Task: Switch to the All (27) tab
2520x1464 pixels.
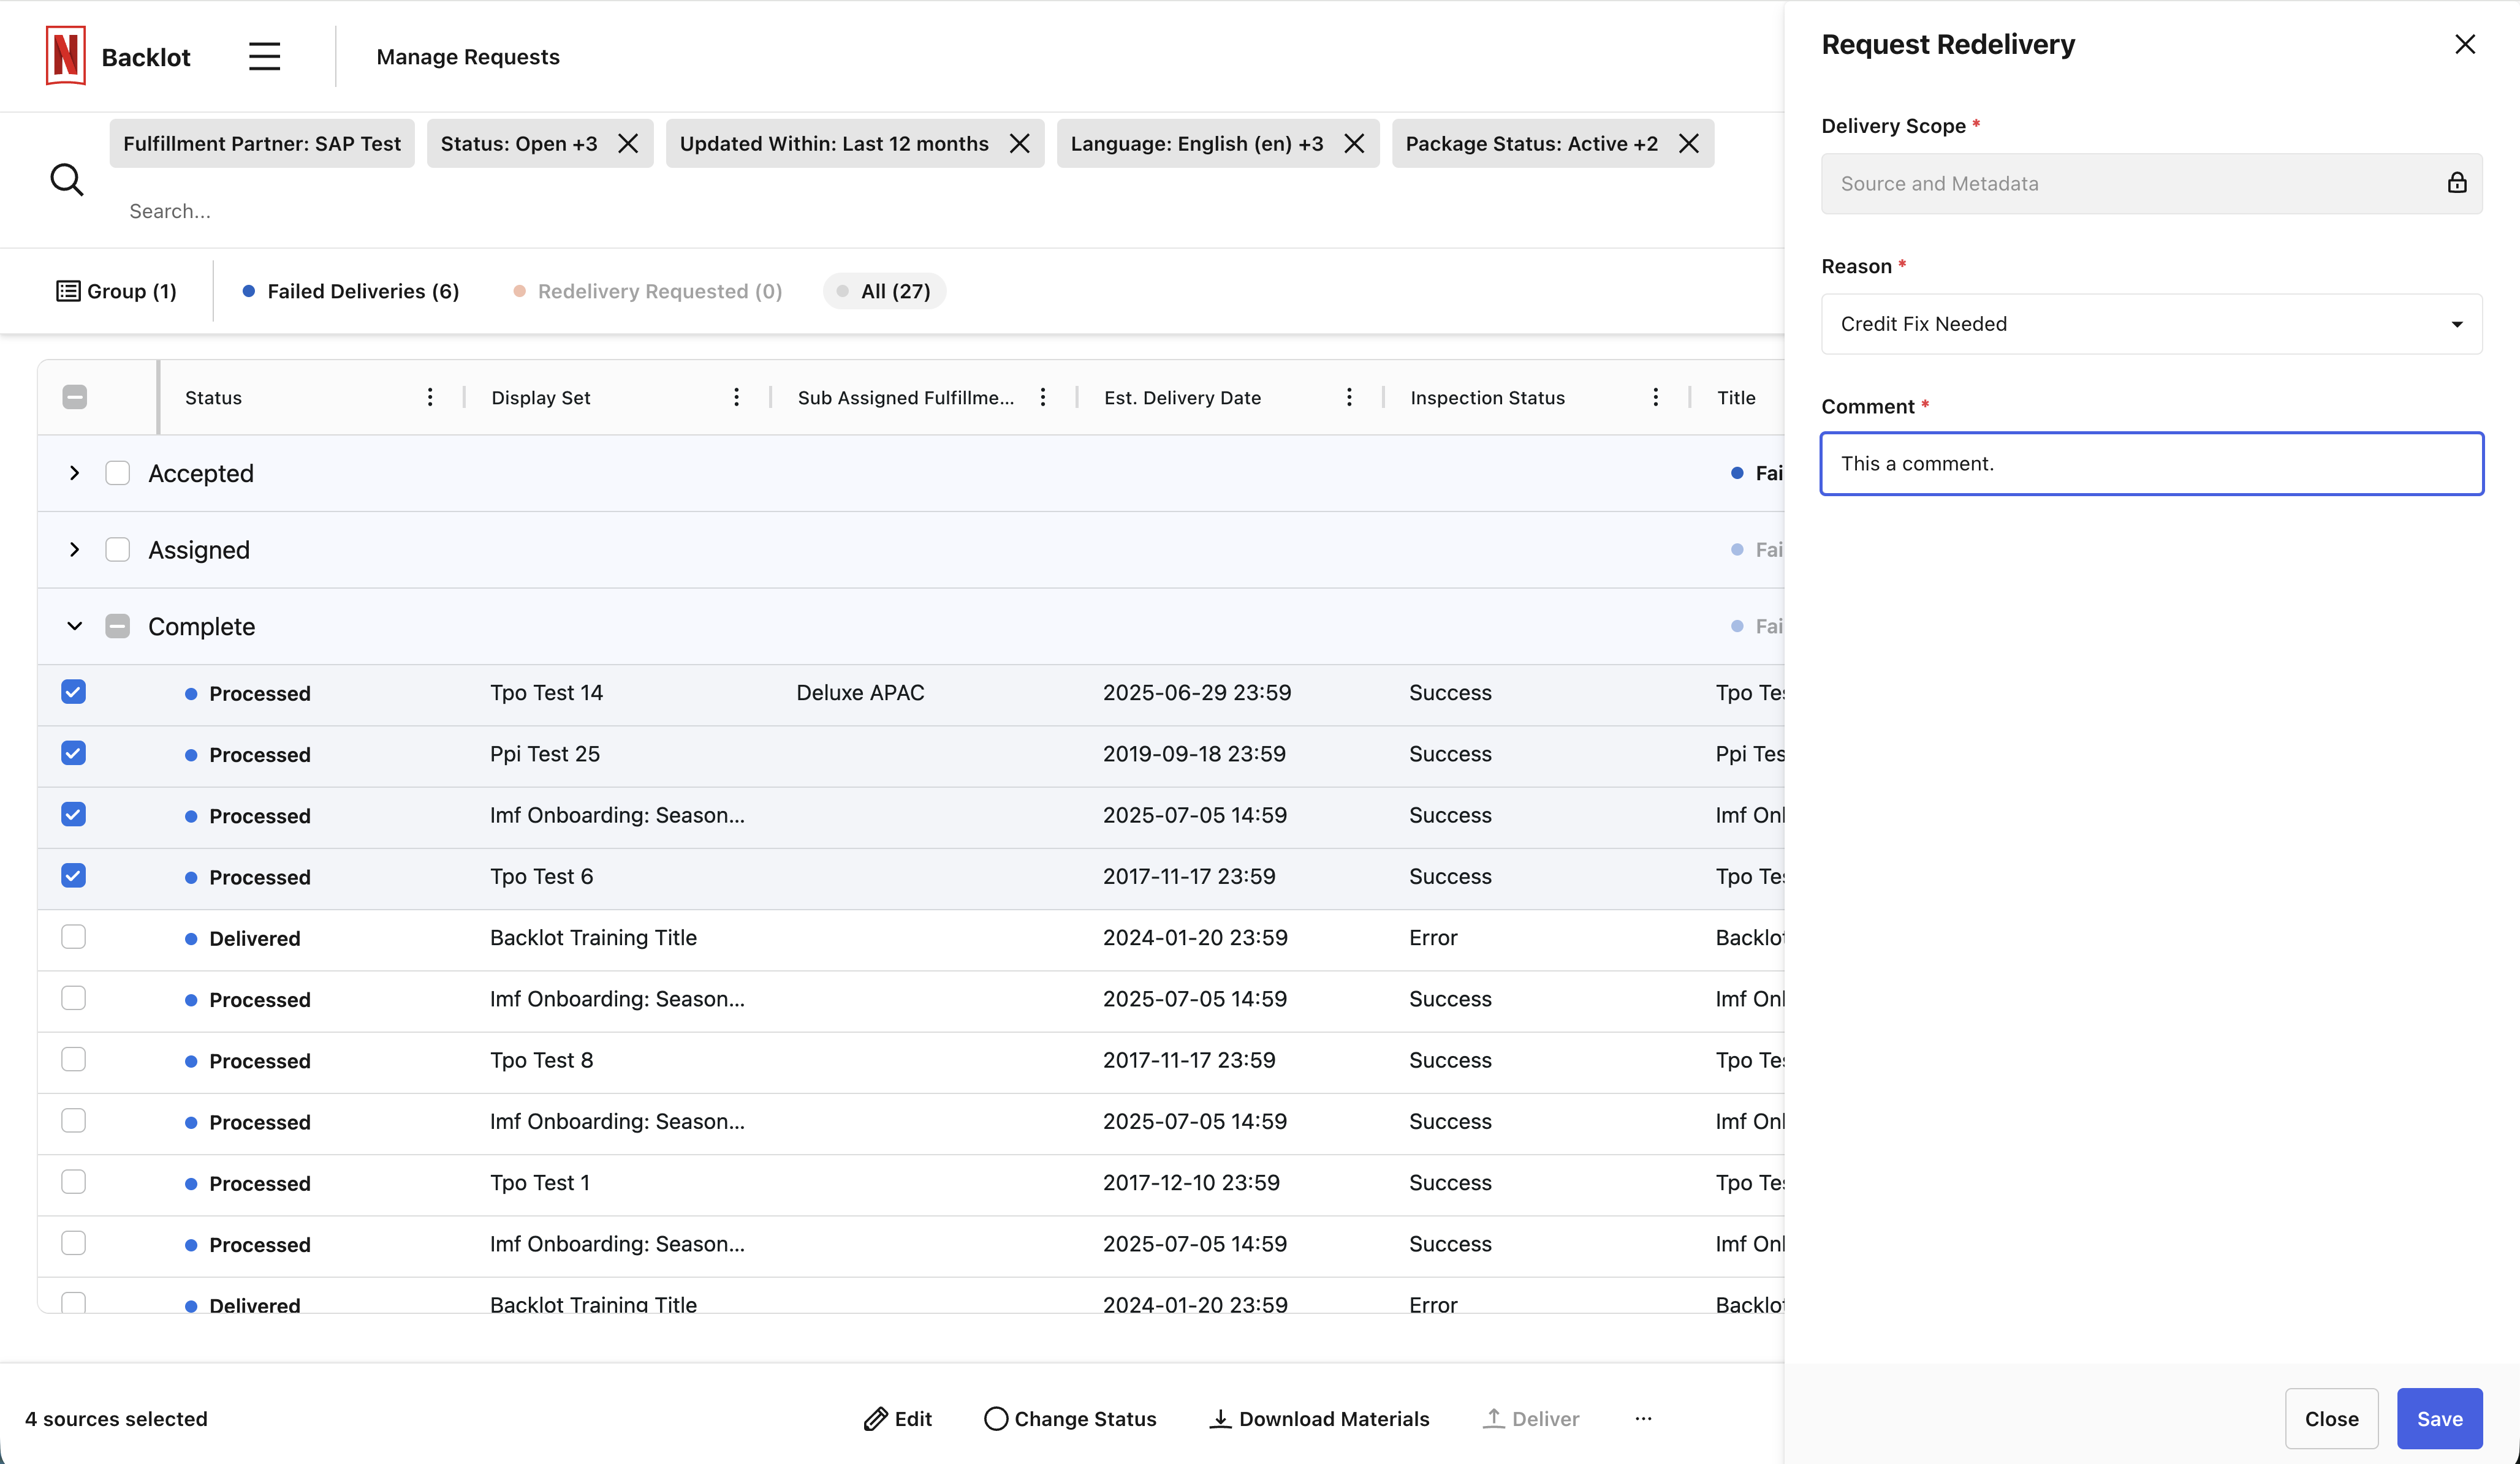Action: click(x=884, y=292)
